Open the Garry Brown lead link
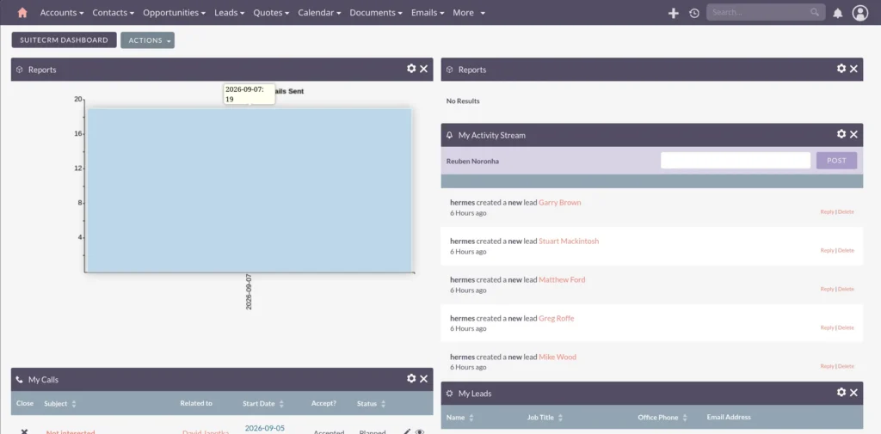The image size is (881, 434). click(x=559, y=202)
